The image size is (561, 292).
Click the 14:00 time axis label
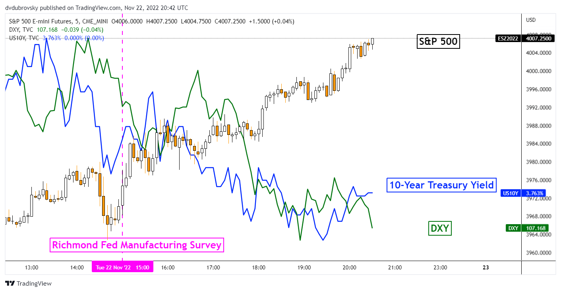pyautogui.click(x=77, y=267)
